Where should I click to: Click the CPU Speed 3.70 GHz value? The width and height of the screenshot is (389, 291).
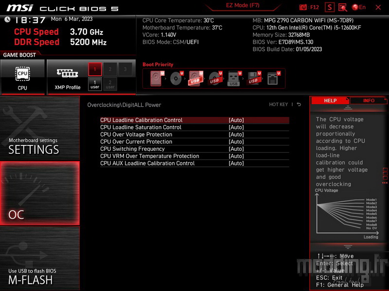[x=87, y=32]
